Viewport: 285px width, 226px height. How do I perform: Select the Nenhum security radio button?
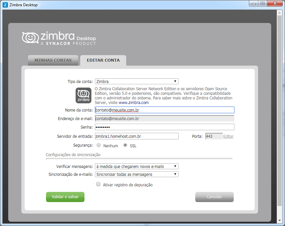pos(99,145)
